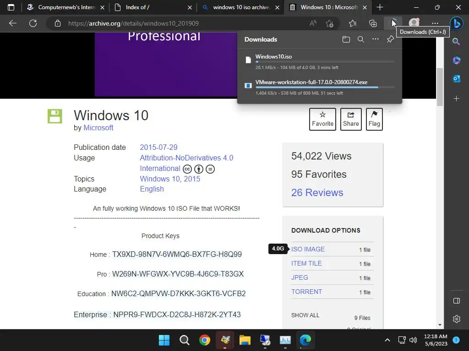The image size is (469, 351).
Task: Pin the Downloads panel
Action: pos(390,39)
